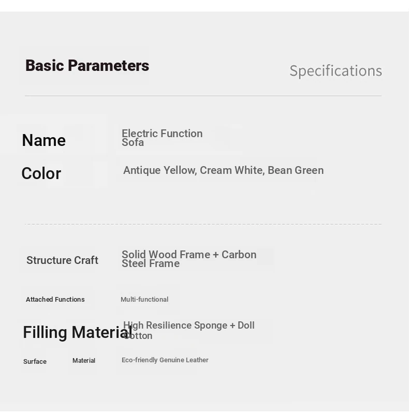
Task: Click the Material label beside Surface
Action: 84,361
